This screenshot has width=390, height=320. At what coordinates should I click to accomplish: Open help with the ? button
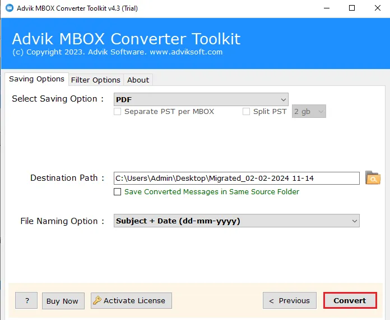point(26,300)
